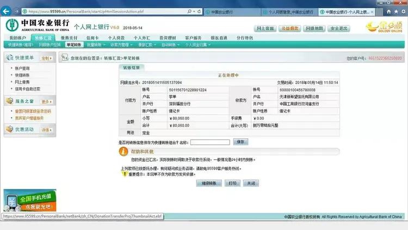Open the 缴费支付 main menu

click(x=69, y=38)
